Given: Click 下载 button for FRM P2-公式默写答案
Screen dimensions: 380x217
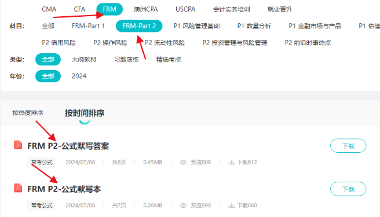Looking at the screenshot, I should pos(348,146).
